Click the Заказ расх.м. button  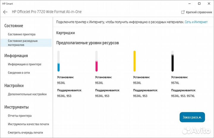click(192, 117)
